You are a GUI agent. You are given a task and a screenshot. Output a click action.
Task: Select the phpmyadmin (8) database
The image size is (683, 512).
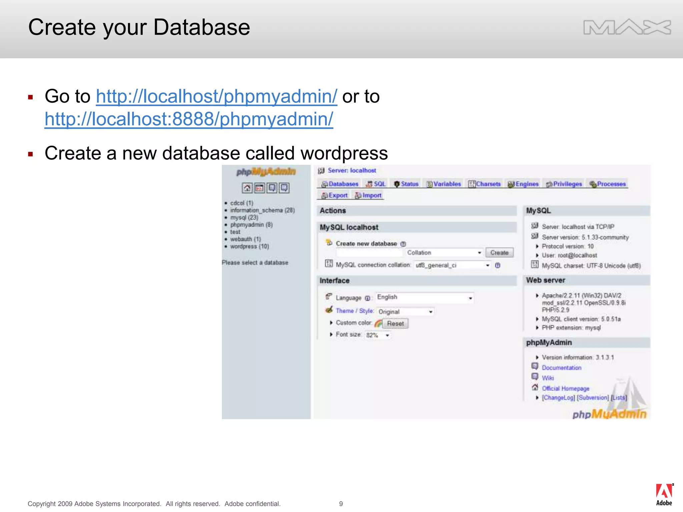point(251,225)
